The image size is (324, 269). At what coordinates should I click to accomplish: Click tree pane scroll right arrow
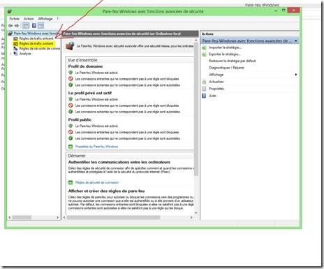[58, 217]
